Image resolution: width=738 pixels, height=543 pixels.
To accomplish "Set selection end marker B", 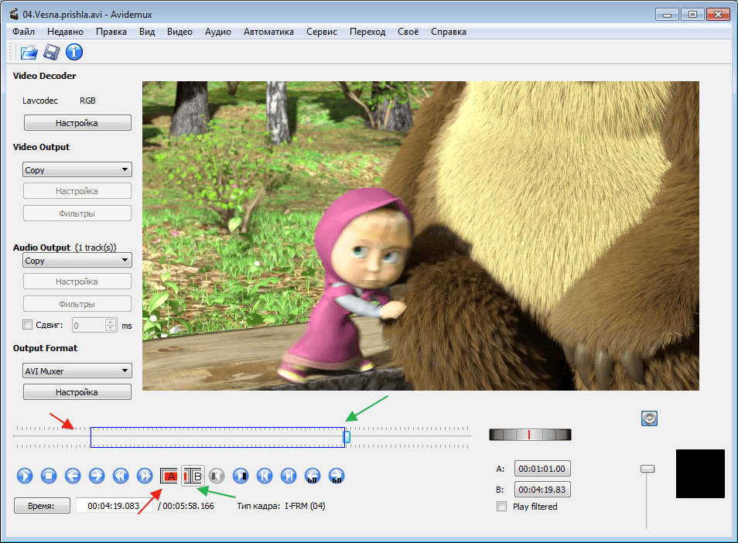I will tap(193, 476).
